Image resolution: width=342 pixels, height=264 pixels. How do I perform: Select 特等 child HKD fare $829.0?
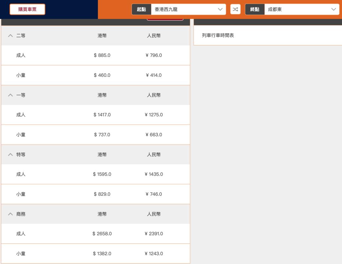[x=102, y=194]
